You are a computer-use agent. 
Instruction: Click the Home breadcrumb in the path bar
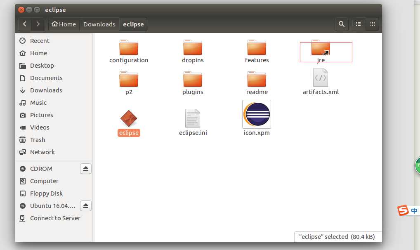(64, 24)
